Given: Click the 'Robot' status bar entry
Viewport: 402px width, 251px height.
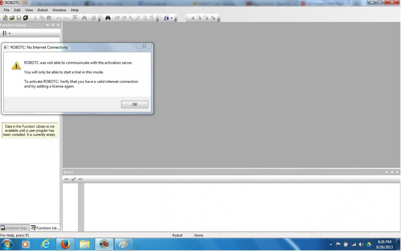Looking at the screenshot, I should tap(177, 235).
